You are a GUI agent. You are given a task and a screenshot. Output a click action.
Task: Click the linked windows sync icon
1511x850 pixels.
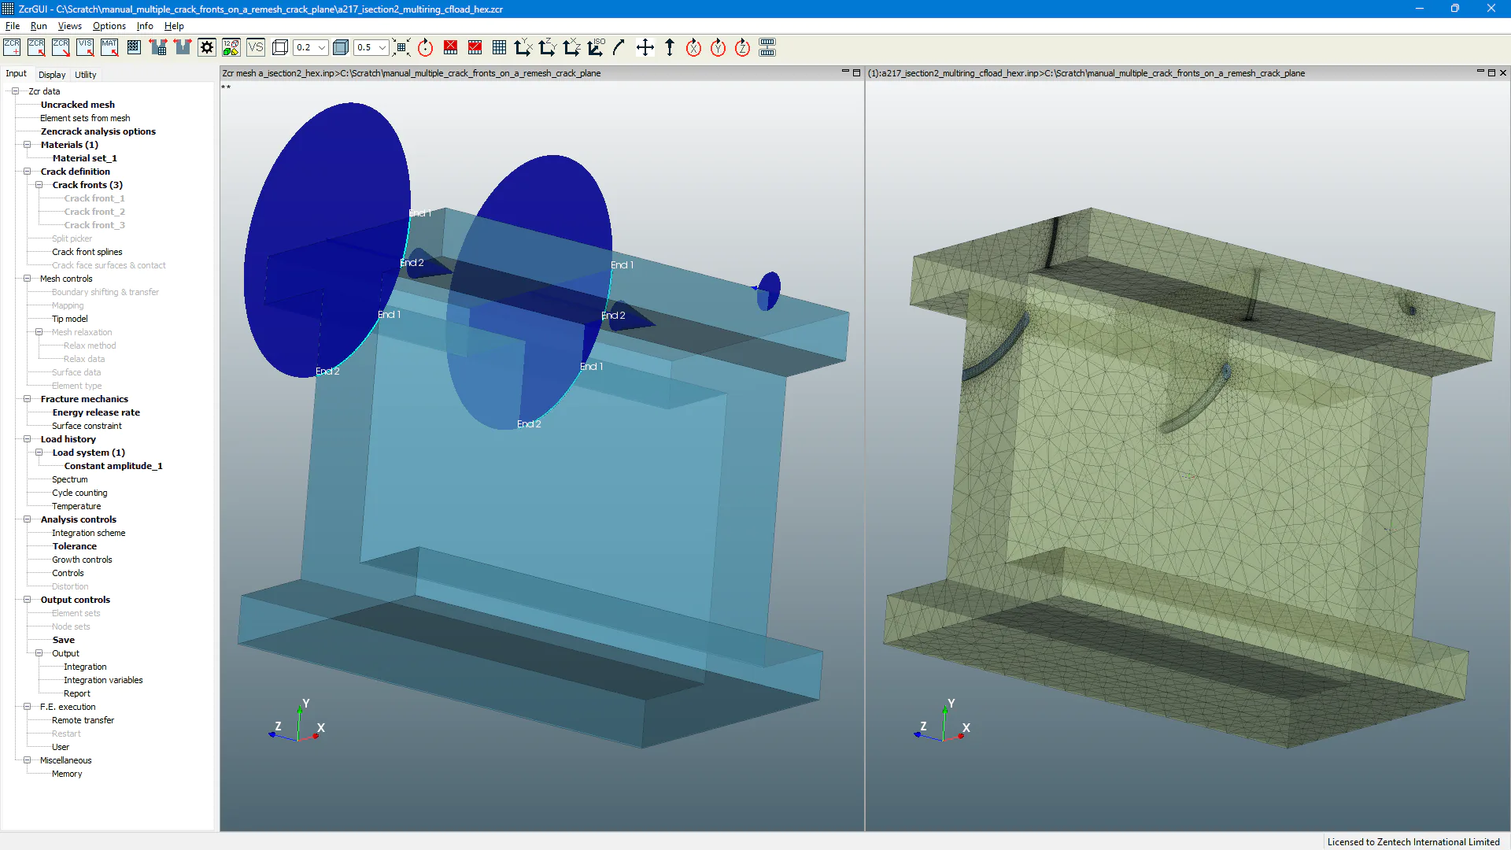click(767, 47)
